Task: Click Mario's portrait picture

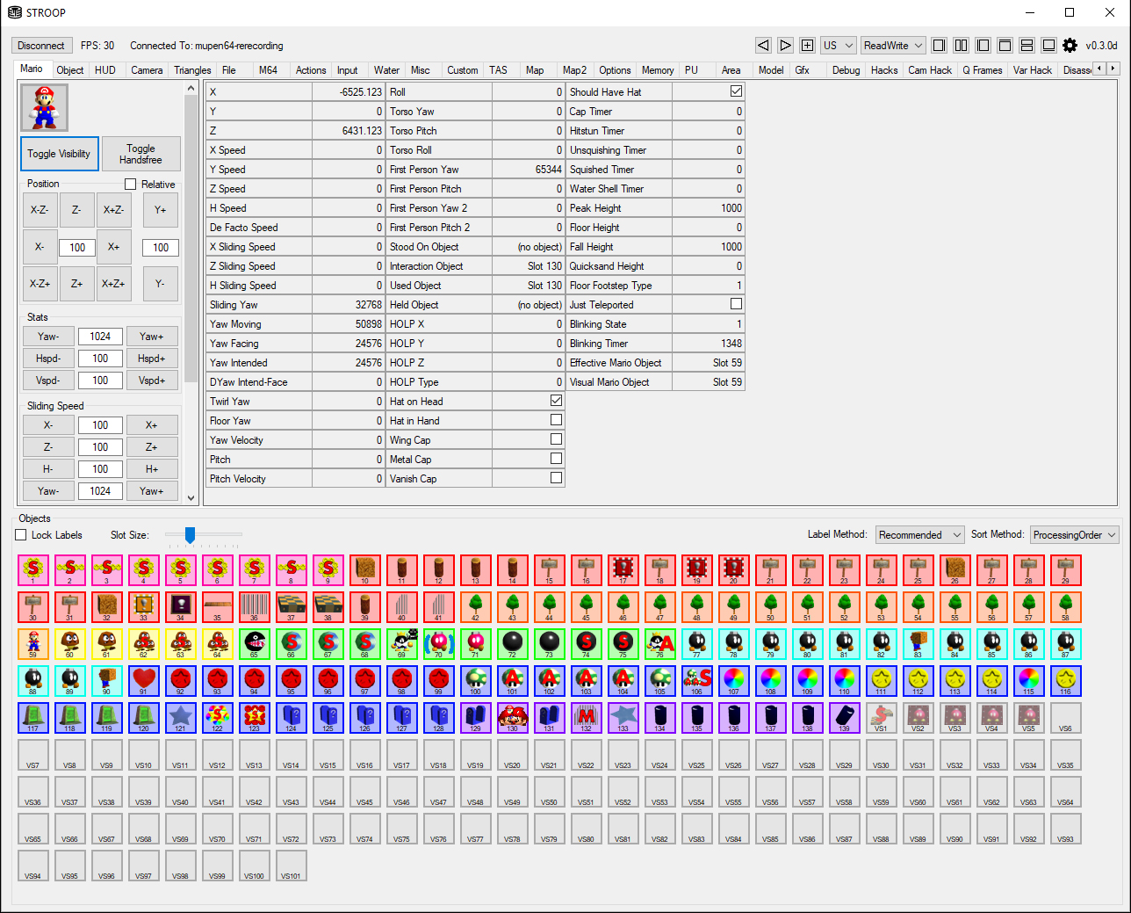Action: click(44, 107)
